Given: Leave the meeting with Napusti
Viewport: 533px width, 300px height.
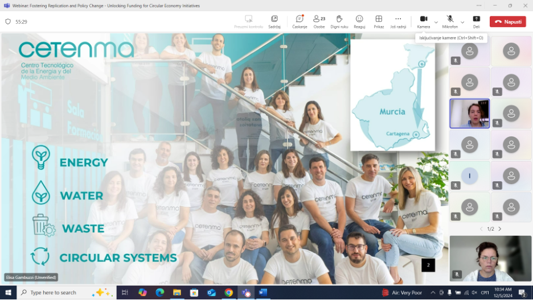Looking at the screenshot, I should [507, 22].
